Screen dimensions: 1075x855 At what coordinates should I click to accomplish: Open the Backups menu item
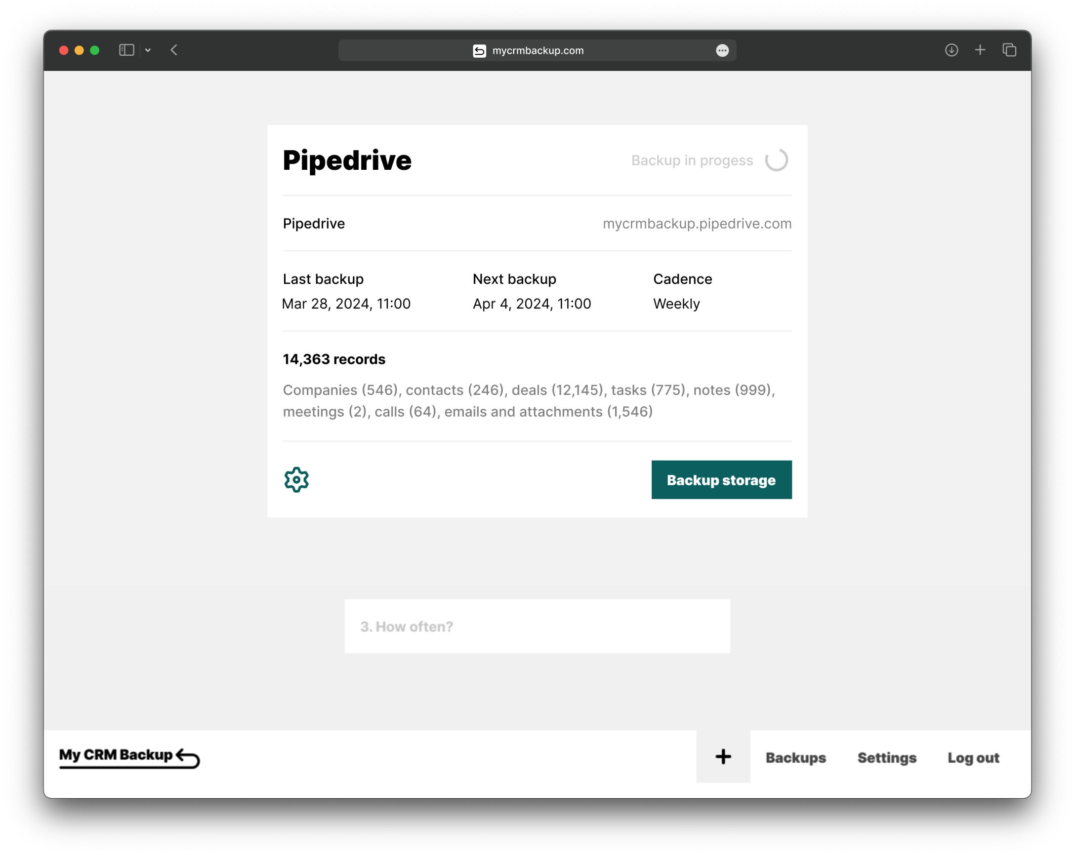click(x=796, y=757)
